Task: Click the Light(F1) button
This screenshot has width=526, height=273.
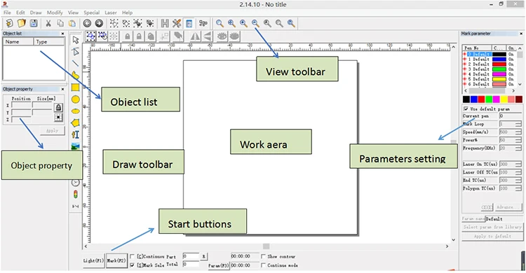Action: click(x=93, y=260)
